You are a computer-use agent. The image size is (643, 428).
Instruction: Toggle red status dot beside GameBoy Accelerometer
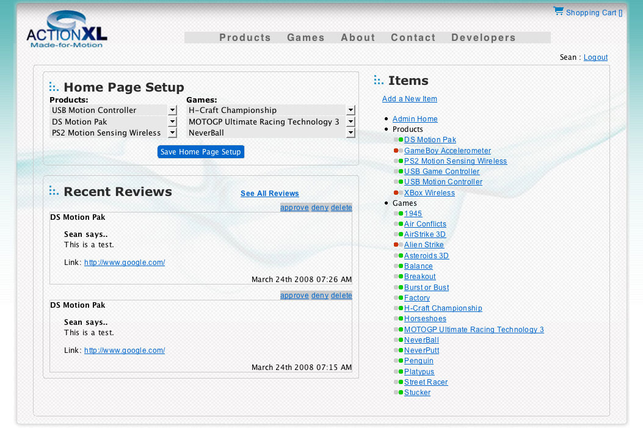(399, 151)
